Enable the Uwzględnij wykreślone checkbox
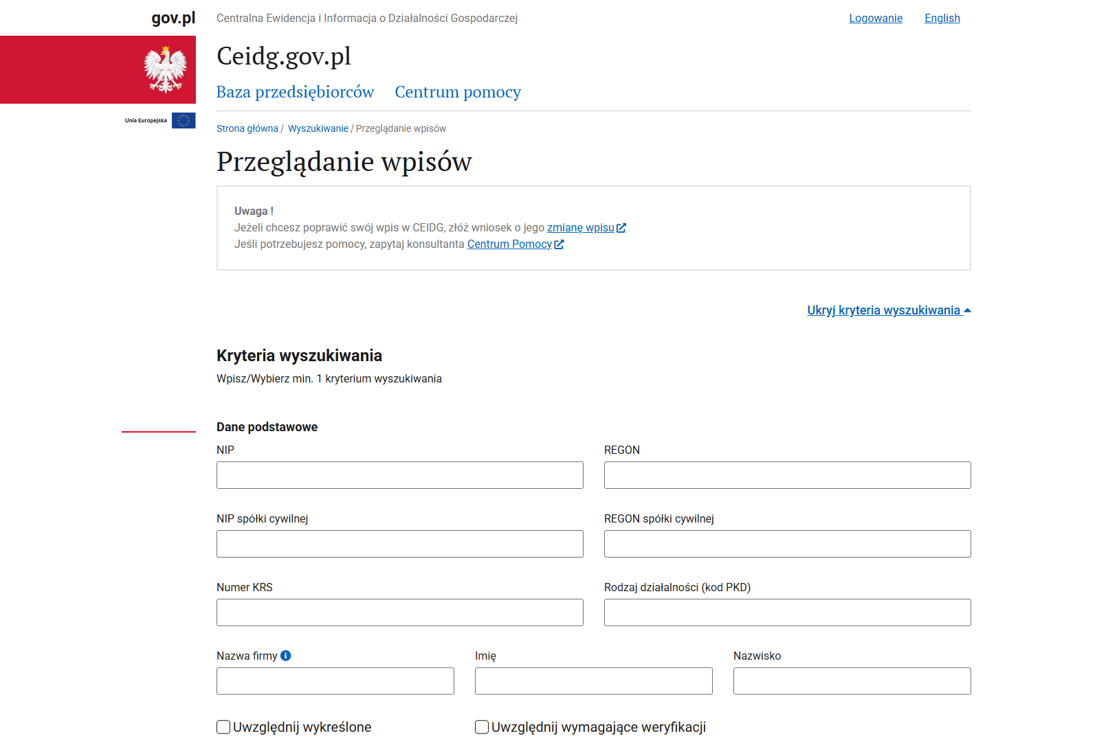This screenshot has width=1119, height=745. coord(223,727)
